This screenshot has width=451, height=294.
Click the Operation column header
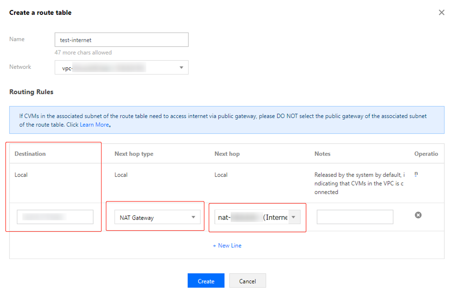(x=426, y=154)
